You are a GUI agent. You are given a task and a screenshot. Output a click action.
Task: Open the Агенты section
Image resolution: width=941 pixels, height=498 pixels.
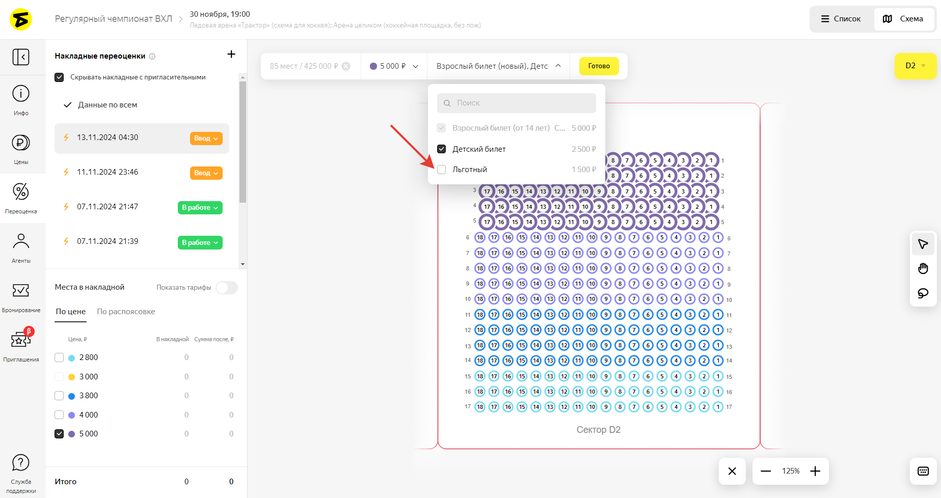21,248
